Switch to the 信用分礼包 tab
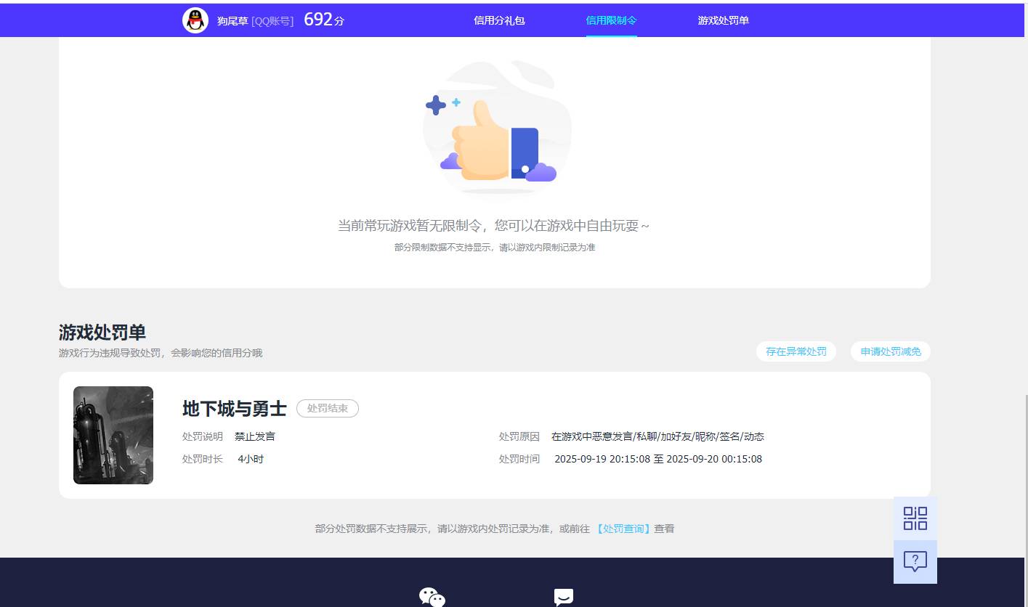 click(x=499, y=20)
